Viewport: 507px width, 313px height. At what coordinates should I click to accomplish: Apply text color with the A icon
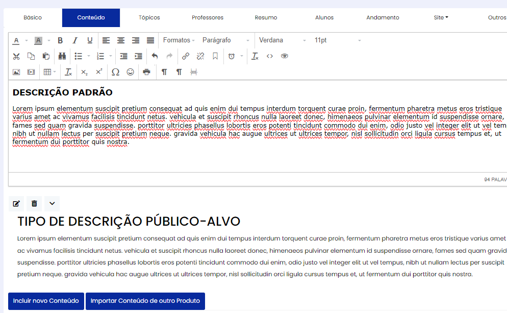(16, 40)
